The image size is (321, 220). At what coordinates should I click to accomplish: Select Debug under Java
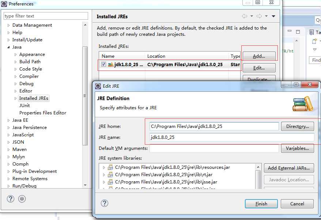[26, 83]
